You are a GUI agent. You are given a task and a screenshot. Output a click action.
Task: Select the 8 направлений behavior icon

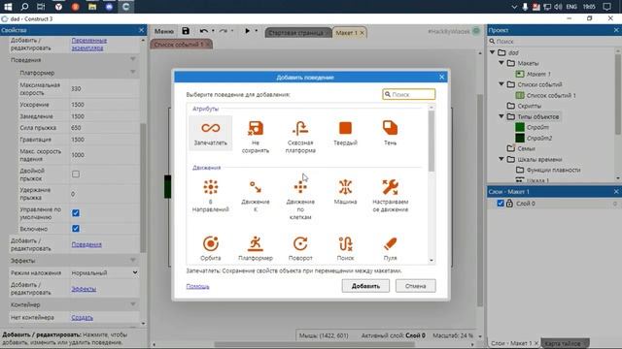[x=210, y=187]
